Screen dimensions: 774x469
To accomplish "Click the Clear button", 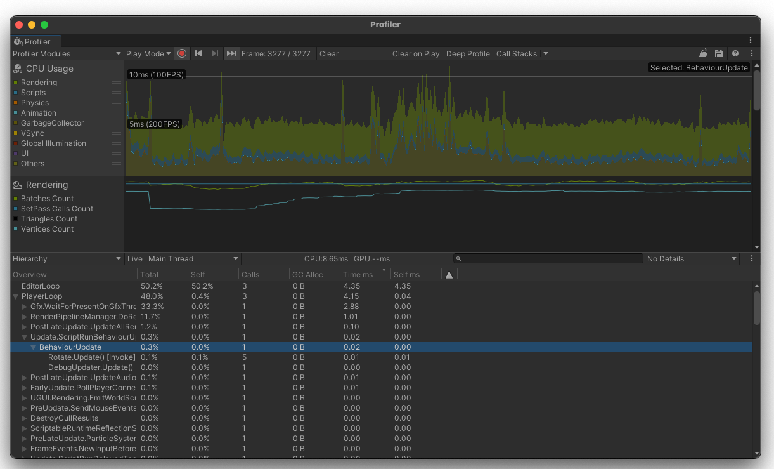I will (329, 54).
